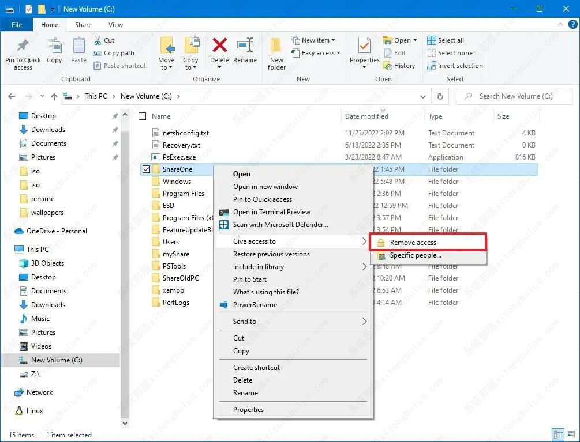Open the Easy access dropdown
This screenshot has width=580, height=442.
(337, 53)
